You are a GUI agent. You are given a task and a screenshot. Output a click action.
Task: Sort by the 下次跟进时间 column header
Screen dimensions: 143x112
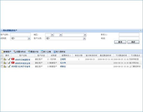pyautogui.click(x=121, y=56)
